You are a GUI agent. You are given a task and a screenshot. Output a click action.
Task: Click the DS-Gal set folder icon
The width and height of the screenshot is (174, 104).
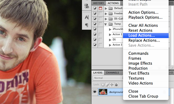tap(110, 19)
